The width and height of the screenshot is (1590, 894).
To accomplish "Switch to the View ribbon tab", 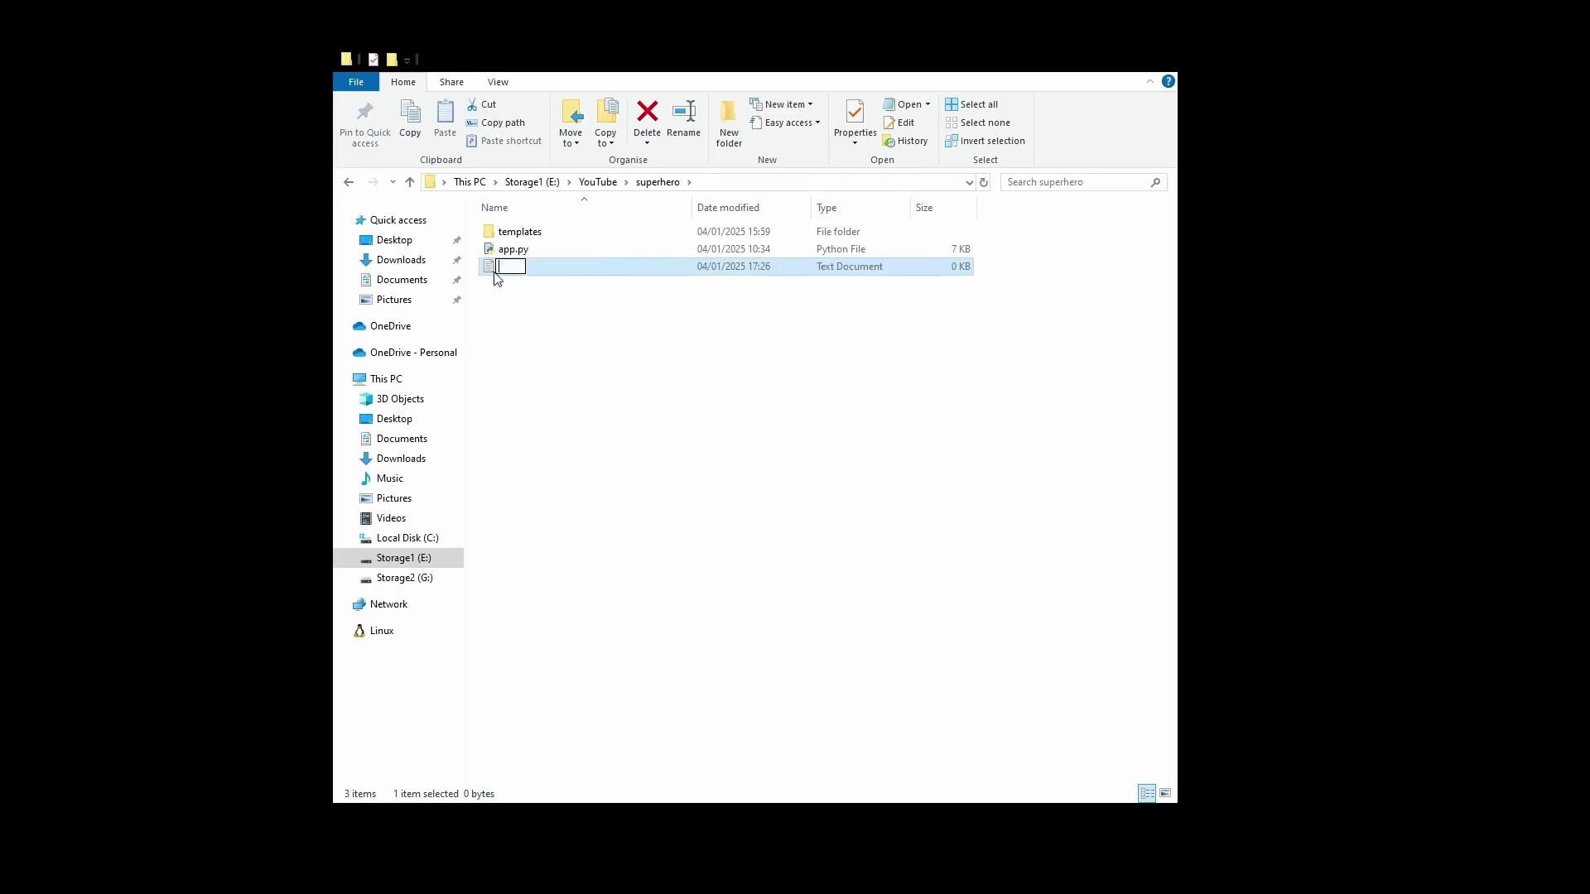I will pyautogui.click(x=498, y=82).
